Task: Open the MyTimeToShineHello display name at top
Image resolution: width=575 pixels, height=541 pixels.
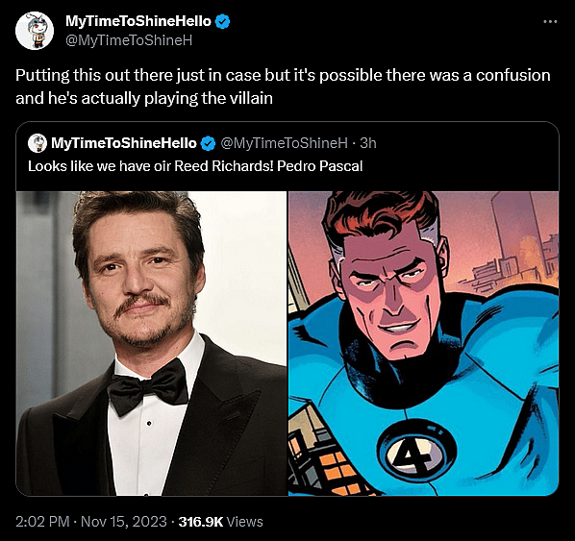Action: tap(138, 21)
